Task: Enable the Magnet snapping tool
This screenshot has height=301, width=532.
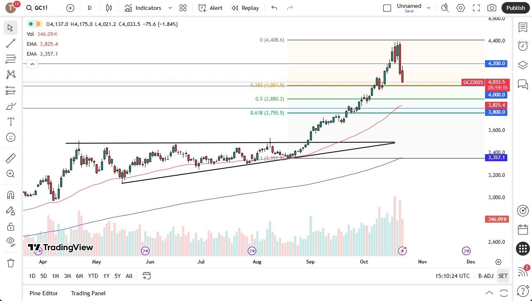Action: 10,194
